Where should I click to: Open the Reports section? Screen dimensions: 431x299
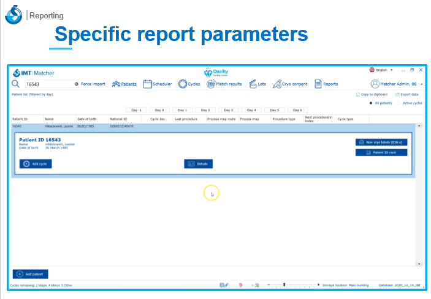coord(326,84)
